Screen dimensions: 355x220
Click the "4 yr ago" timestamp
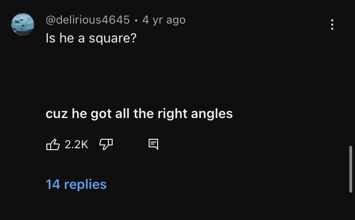tap(164, 20)
